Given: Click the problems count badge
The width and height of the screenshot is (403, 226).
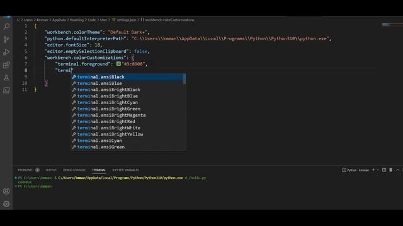Looking at the screenshot, I should coord(38,170).
